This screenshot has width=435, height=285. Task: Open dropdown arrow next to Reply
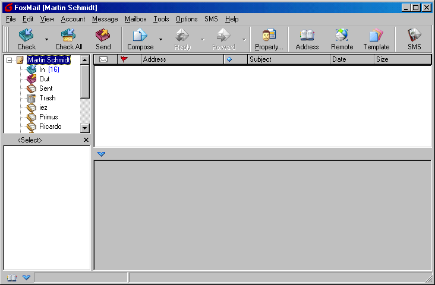coord(203,39)
